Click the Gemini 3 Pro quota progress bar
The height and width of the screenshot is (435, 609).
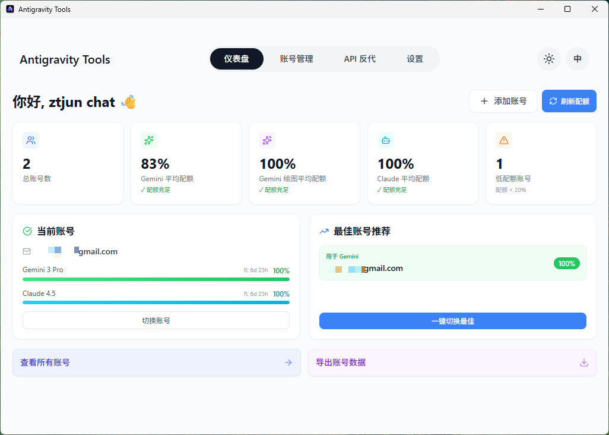tap(156, 279)
